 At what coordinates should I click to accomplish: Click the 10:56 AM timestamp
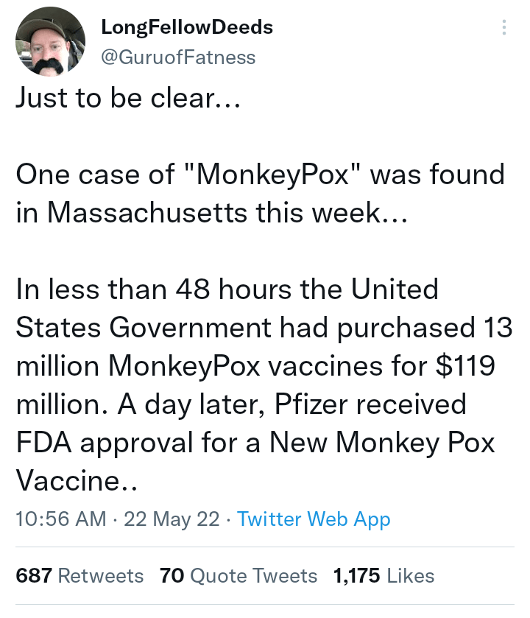click(x=60, y=519)
